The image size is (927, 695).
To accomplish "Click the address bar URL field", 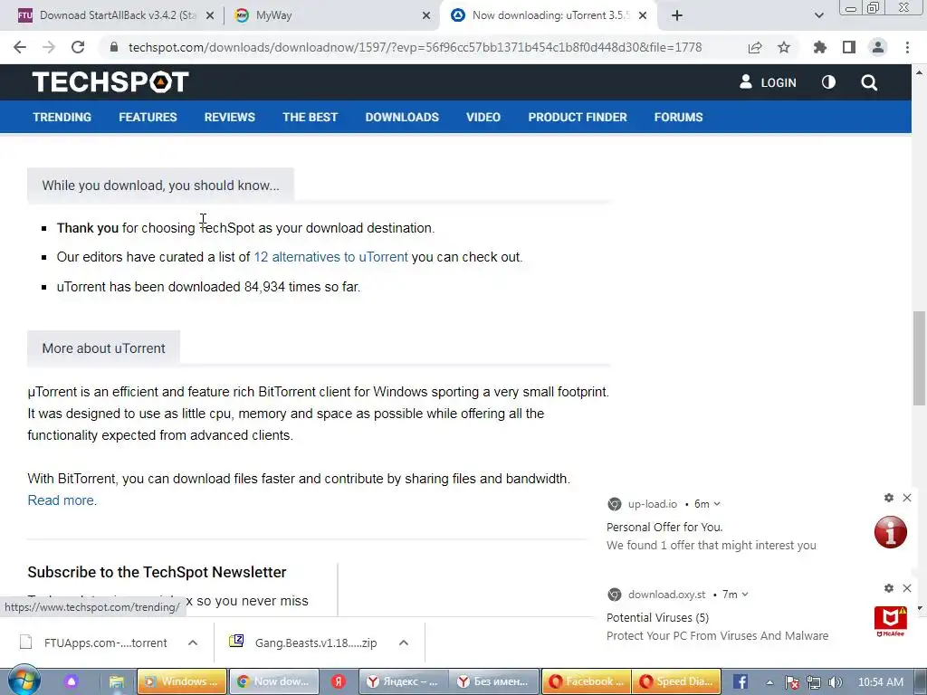I will (x=415, y=47).
